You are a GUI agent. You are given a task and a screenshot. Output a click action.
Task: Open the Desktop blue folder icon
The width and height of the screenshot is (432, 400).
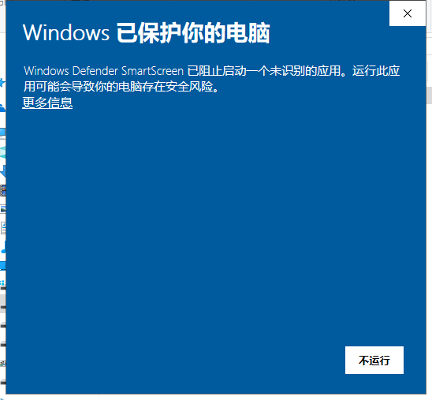[2, 266]
